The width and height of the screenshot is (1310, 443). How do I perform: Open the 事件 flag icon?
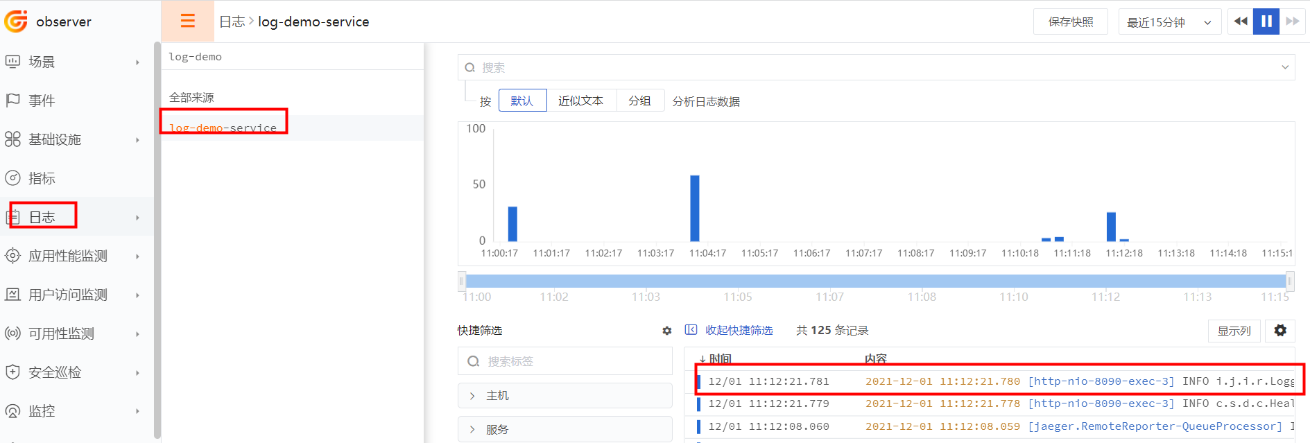pyautogui.click(x=12, y=101)
